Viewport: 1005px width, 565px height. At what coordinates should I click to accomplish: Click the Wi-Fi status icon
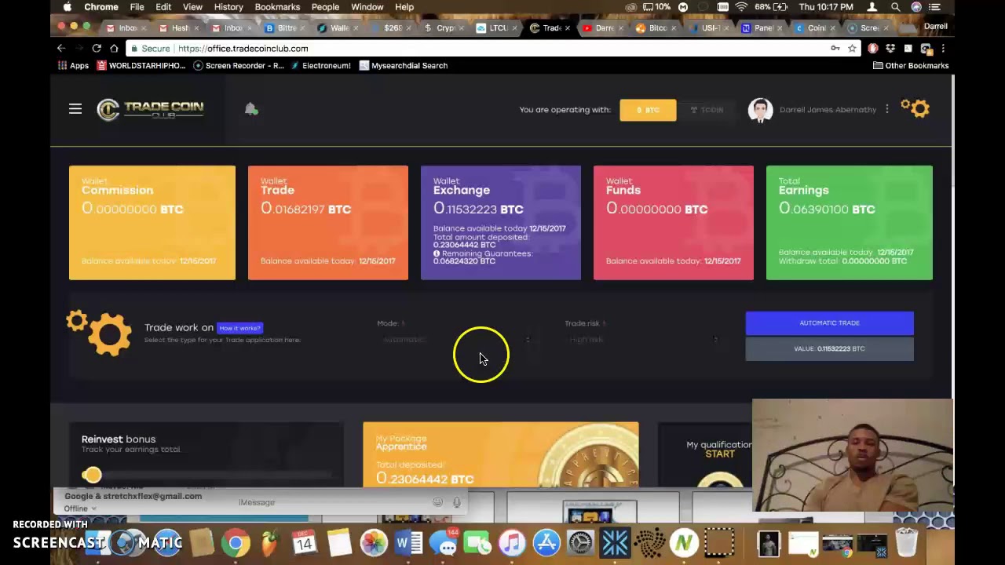741,7
